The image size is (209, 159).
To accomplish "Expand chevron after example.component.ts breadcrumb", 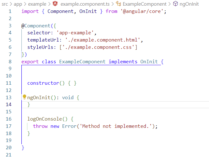I will (x=113, y=4).
